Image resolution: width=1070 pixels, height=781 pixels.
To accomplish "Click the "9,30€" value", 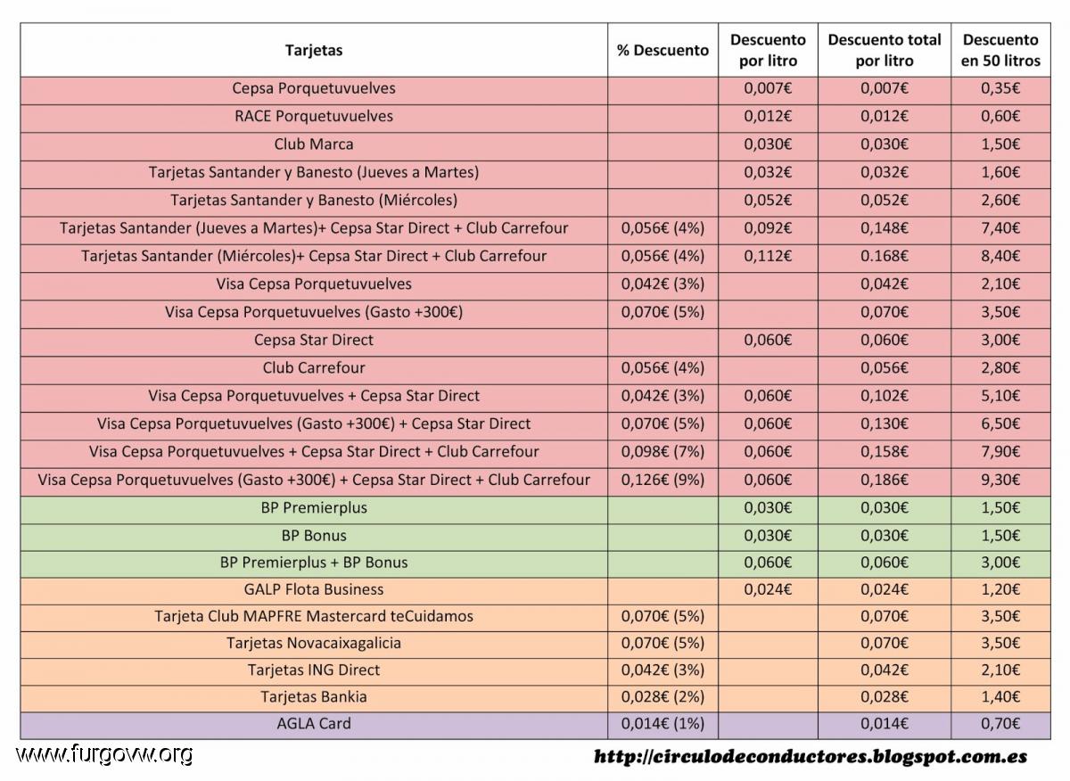I will click(x=1000, y=480).
